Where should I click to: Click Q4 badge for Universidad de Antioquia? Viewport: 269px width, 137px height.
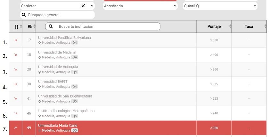(75, 72)
